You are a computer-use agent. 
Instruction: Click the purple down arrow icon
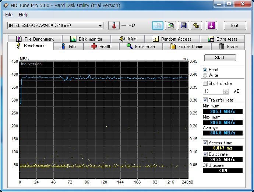pos(211,25)
